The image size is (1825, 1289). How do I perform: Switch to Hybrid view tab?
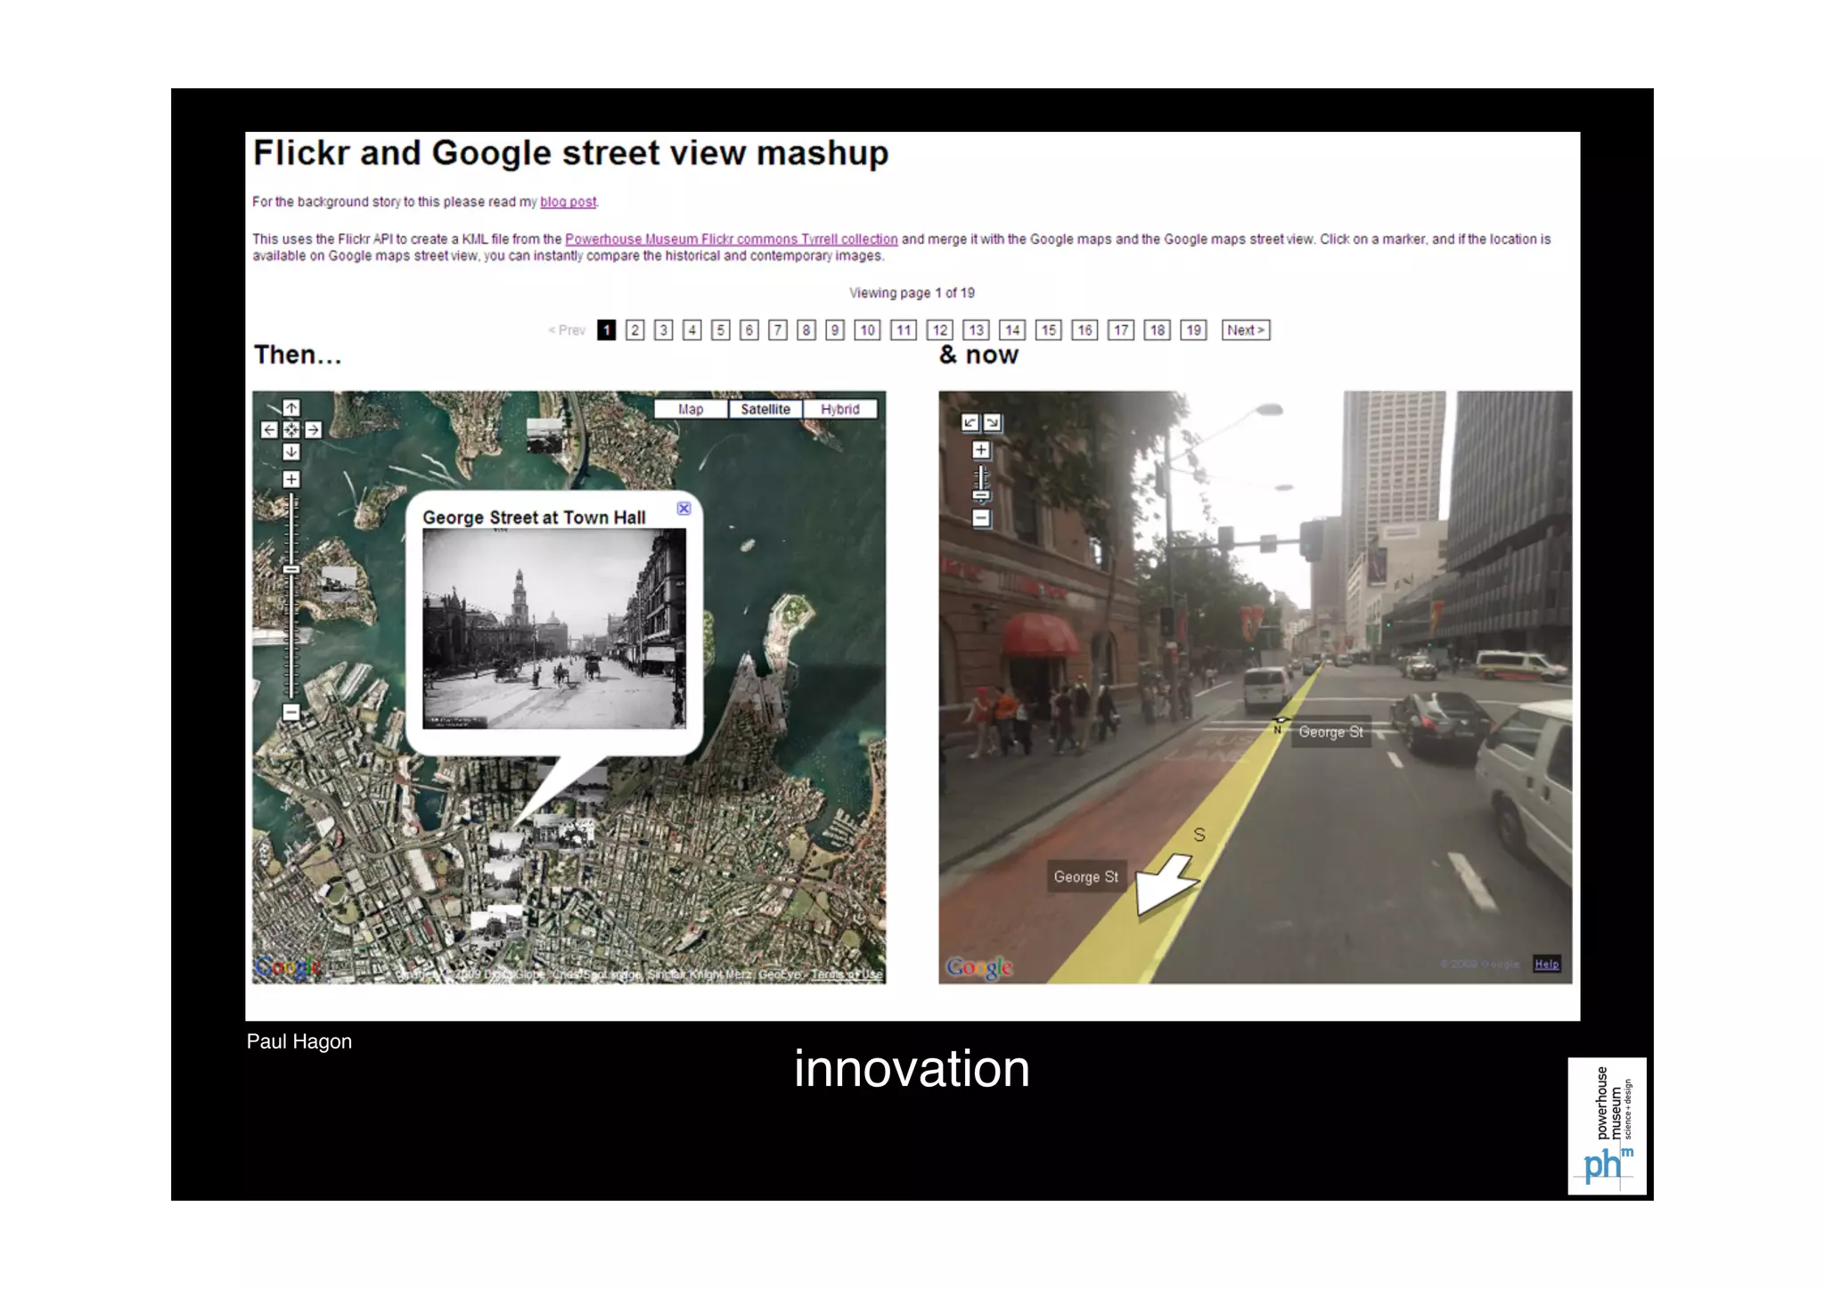point(839,409)
